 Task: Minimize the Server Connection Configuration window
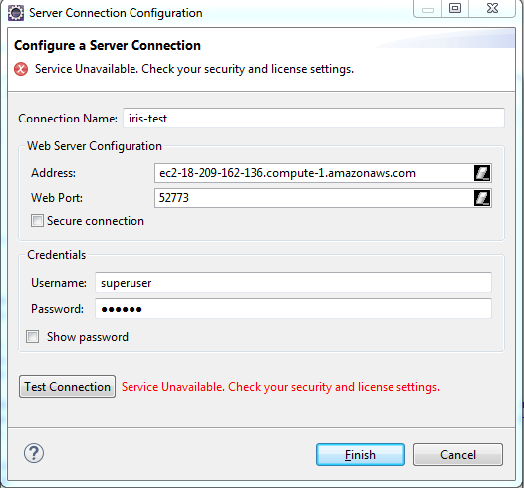(428, 9)
